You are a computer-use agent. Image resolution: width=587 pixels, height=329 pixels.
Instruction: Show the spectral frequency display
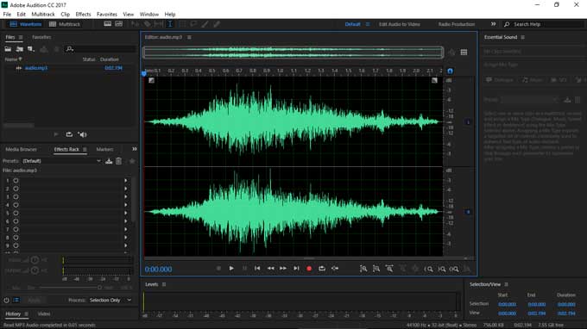(x=107, y=24)
